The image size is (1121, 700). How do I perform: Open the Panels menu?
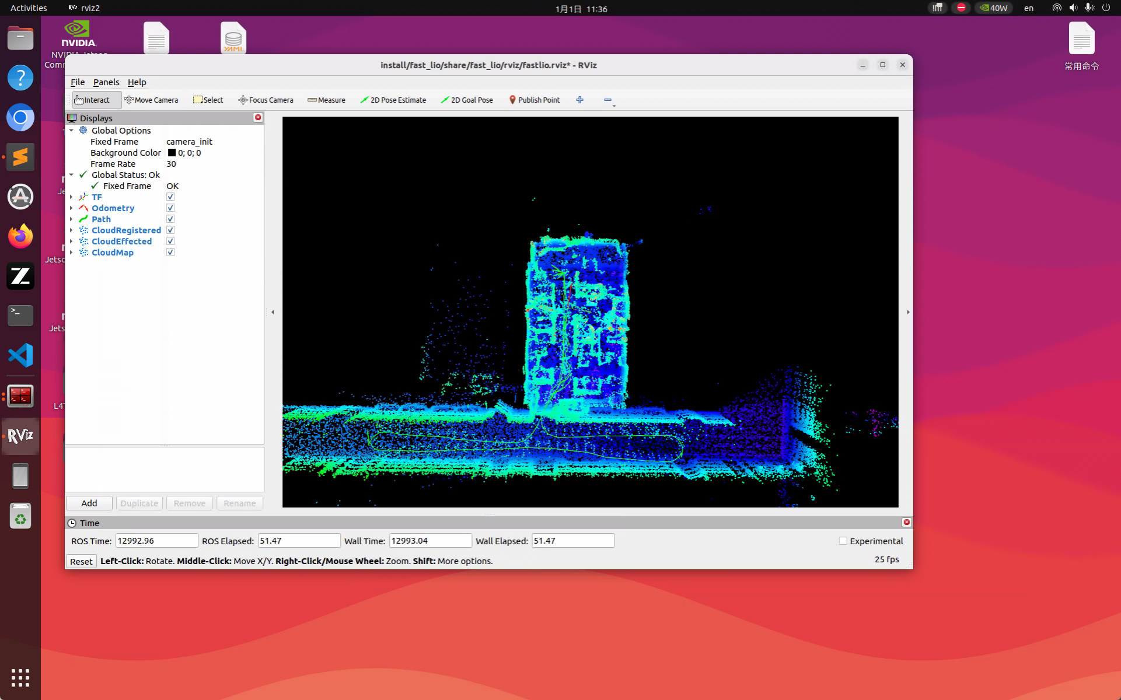click(106, 82)
